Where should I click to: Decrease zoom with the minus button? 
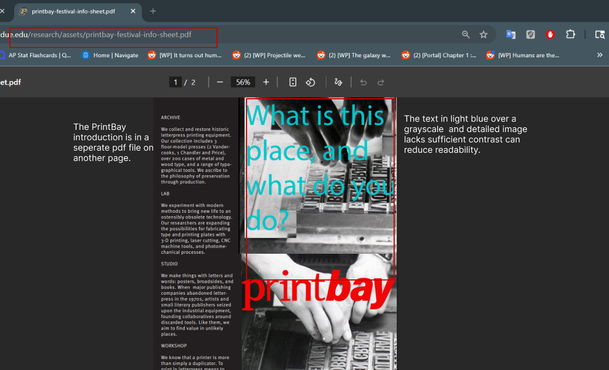tap(220, 82)
